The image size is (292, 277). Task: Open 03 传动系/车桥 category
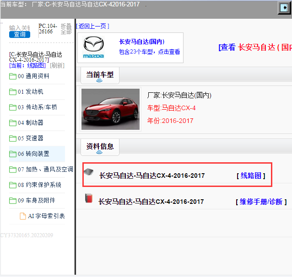coord(38,107)
